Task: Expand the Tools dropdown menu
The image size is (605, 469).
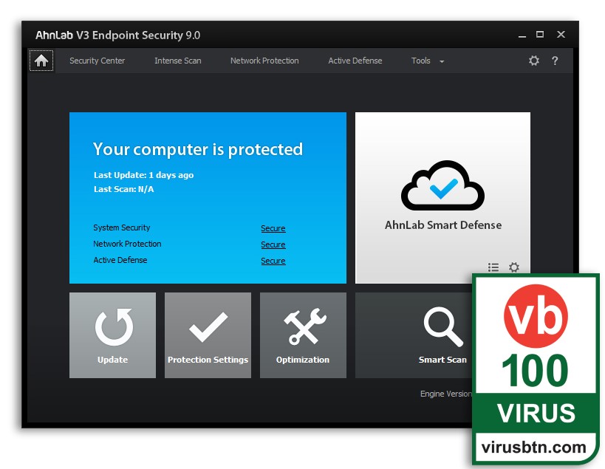Action: pyautogui.click(x=428, y=61)
